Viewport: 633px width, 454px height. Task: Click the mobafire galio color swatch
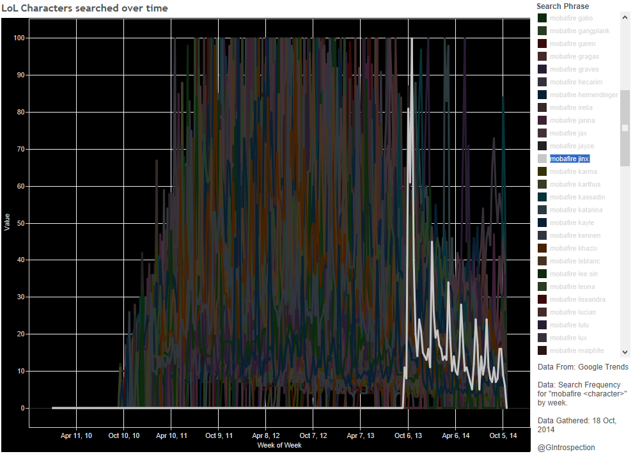click(542, 18)
